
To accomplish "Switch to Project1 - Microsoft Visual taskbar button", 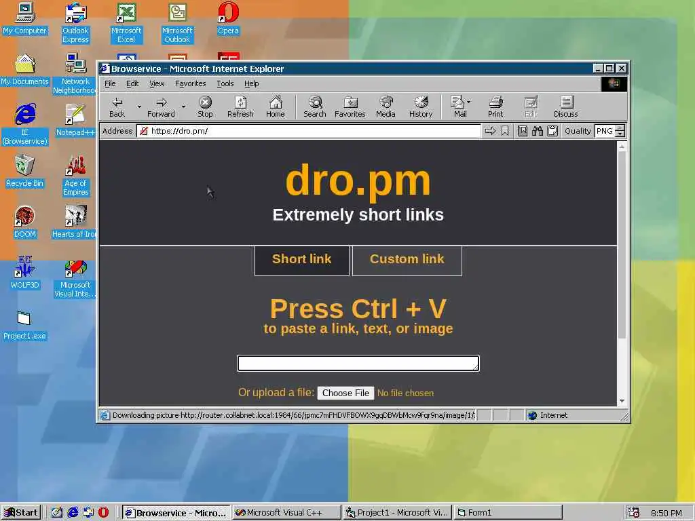I will coord(398,513).
